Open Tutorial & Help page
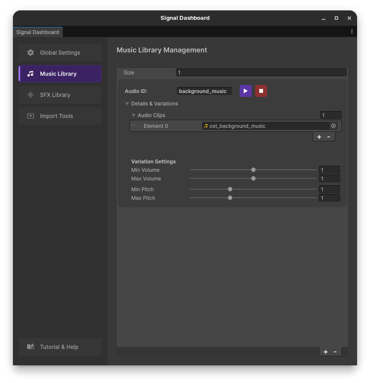Image resolution: width=370 pixels, height=383 pixels. pyautogui.click(x=60, y=347)
